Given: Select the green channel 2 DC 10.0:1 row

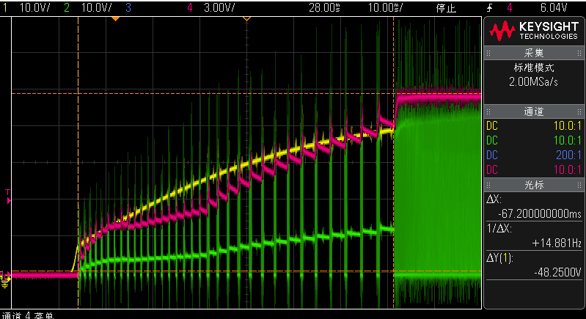Looking at the screenshot, I should pyautogui.click(x=534, y=141).
